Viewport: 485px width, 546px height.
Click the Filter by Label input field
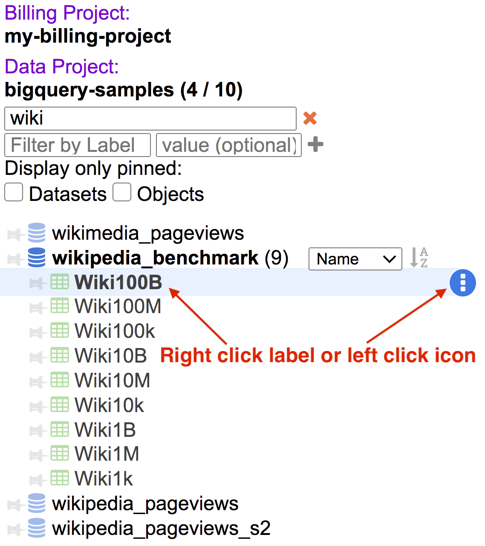(78, 145)
